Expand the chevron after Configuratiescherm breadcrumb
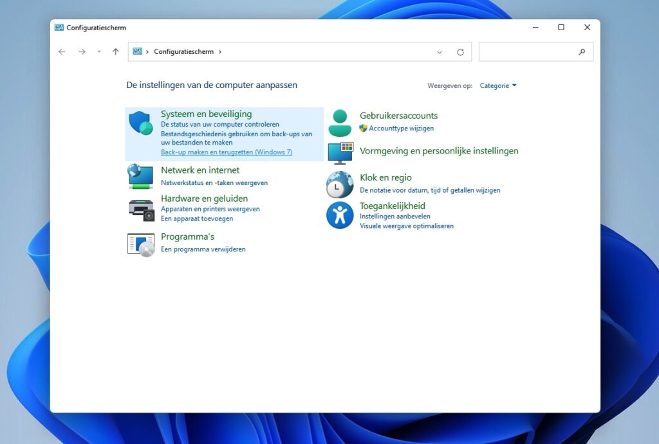The height and width of the screenshot is (444, 659). (220, 51)
